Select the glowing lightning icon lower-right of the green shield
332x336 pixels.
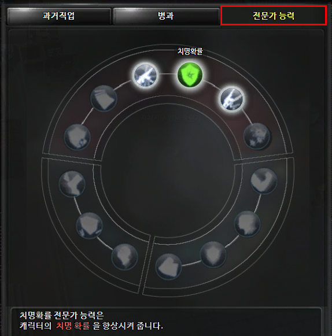232,99
